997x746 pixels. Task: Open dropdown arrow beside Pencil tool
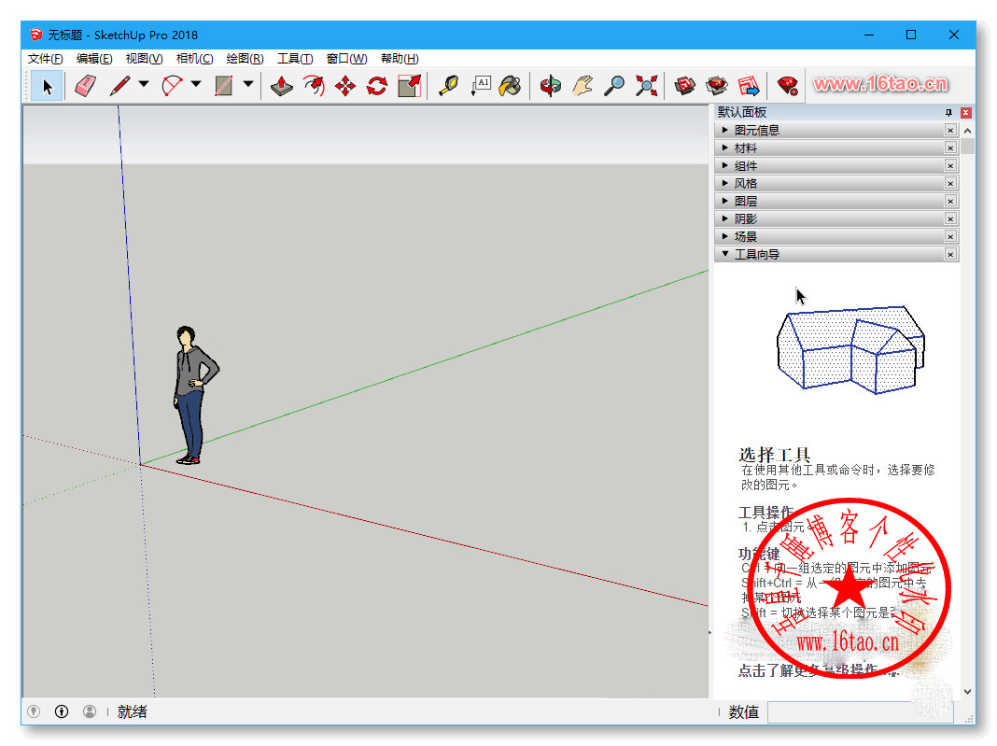pos(144,85)
